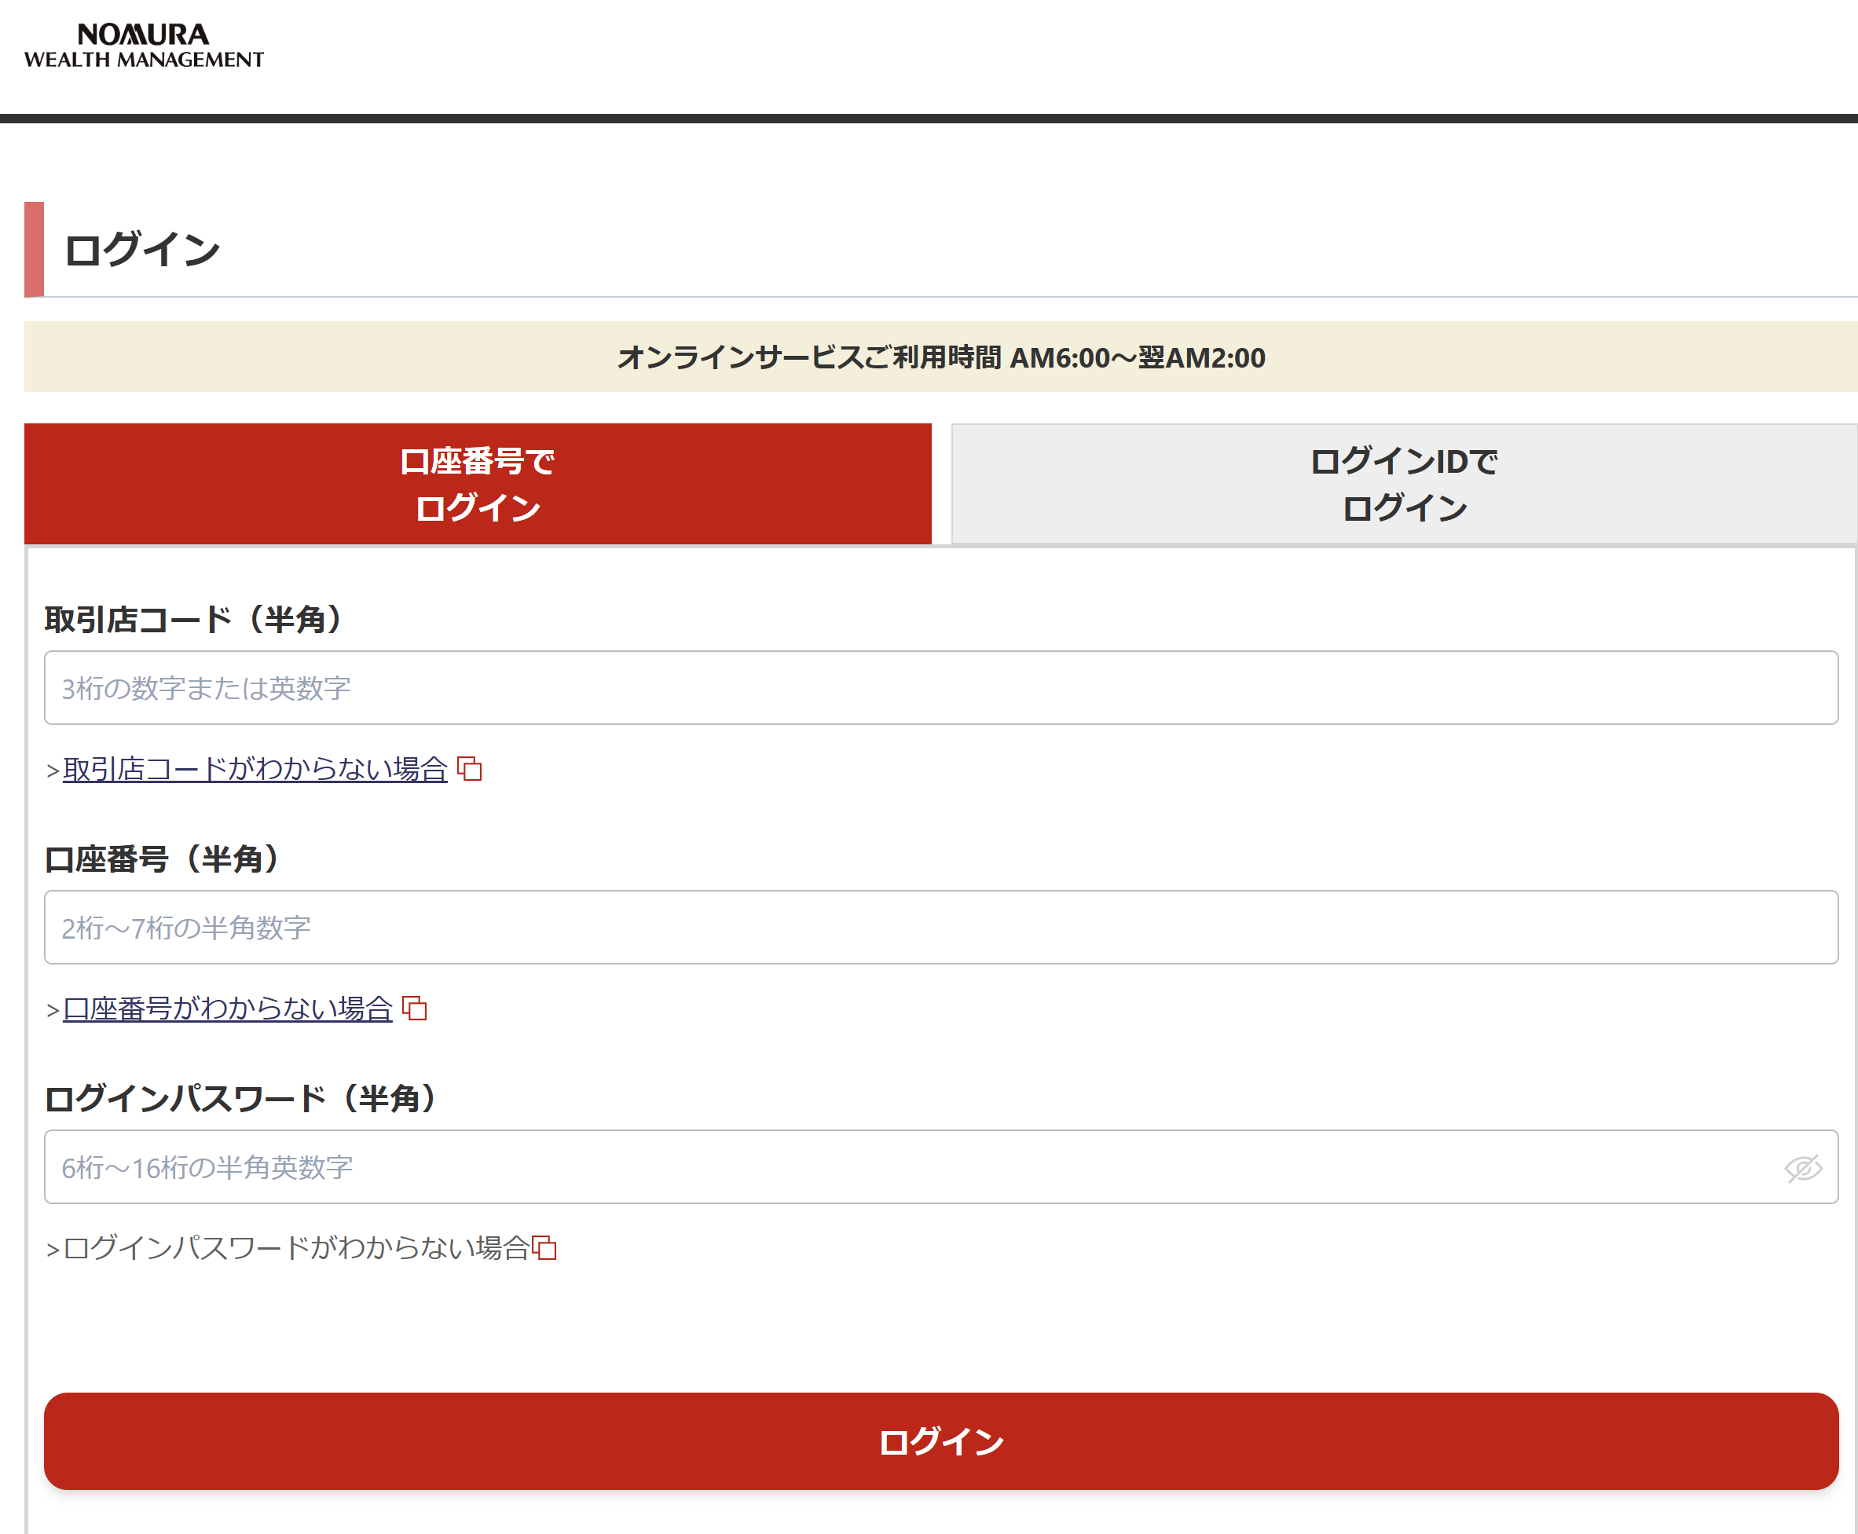
Task: Focus the ログインパスワード input field
Action: tap(941, 1166)
